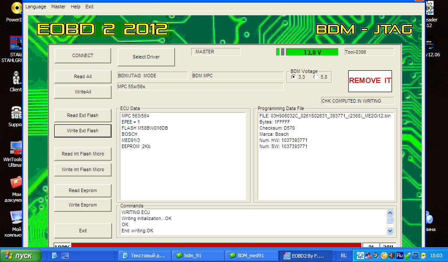This screenshot has width=448, height=262.
Task: Expand the Help menu
Action: click(76, 7)
